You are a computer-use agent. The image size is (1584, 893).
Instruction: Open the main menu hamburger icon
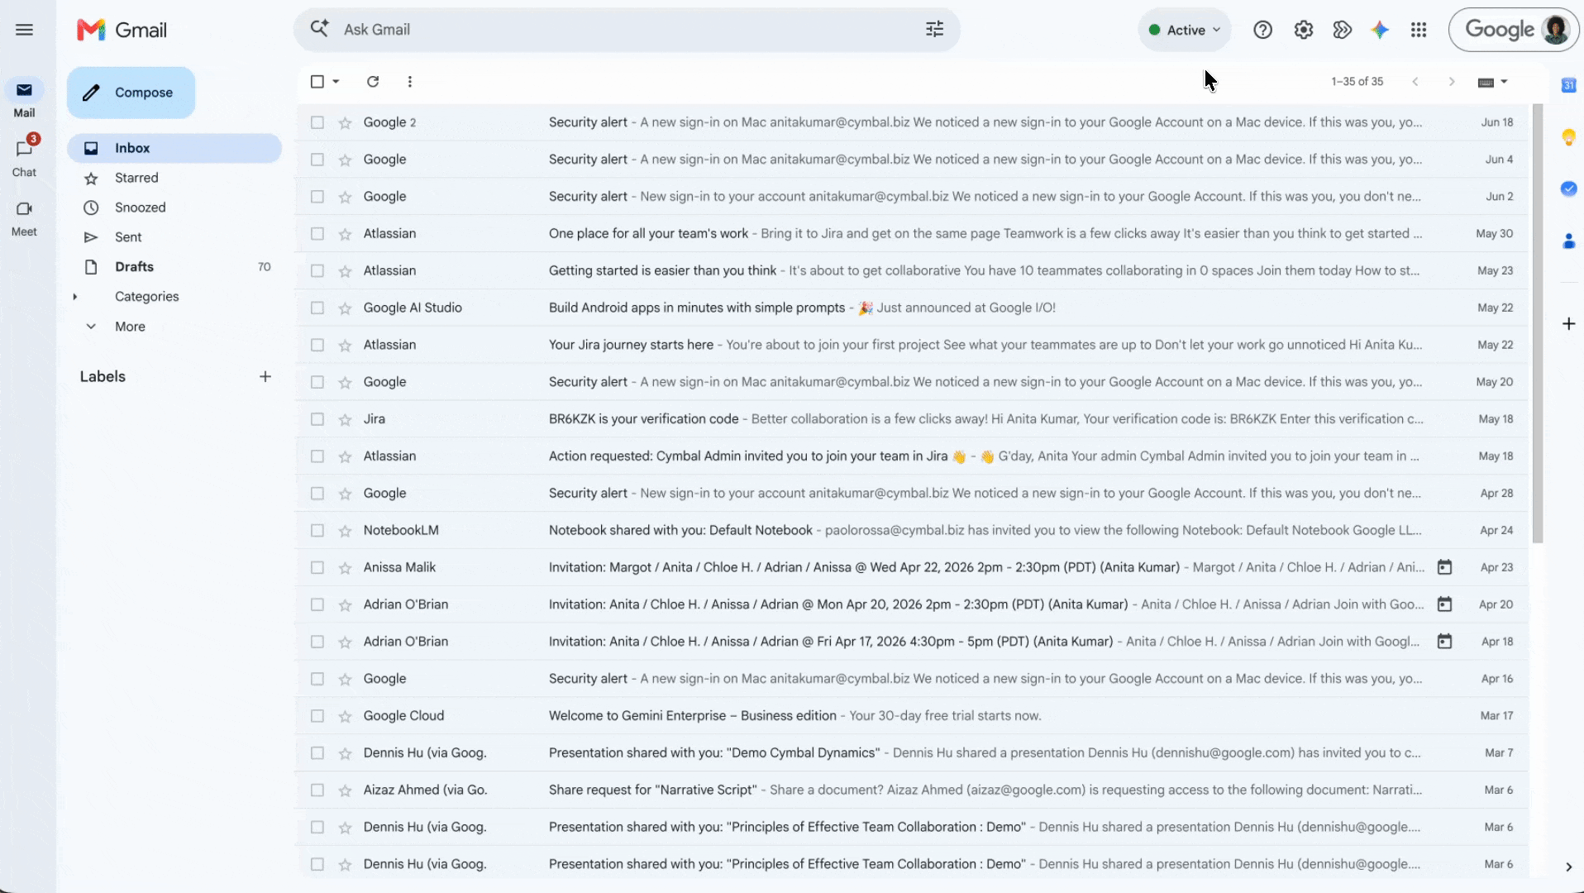(x=24, y=30)
